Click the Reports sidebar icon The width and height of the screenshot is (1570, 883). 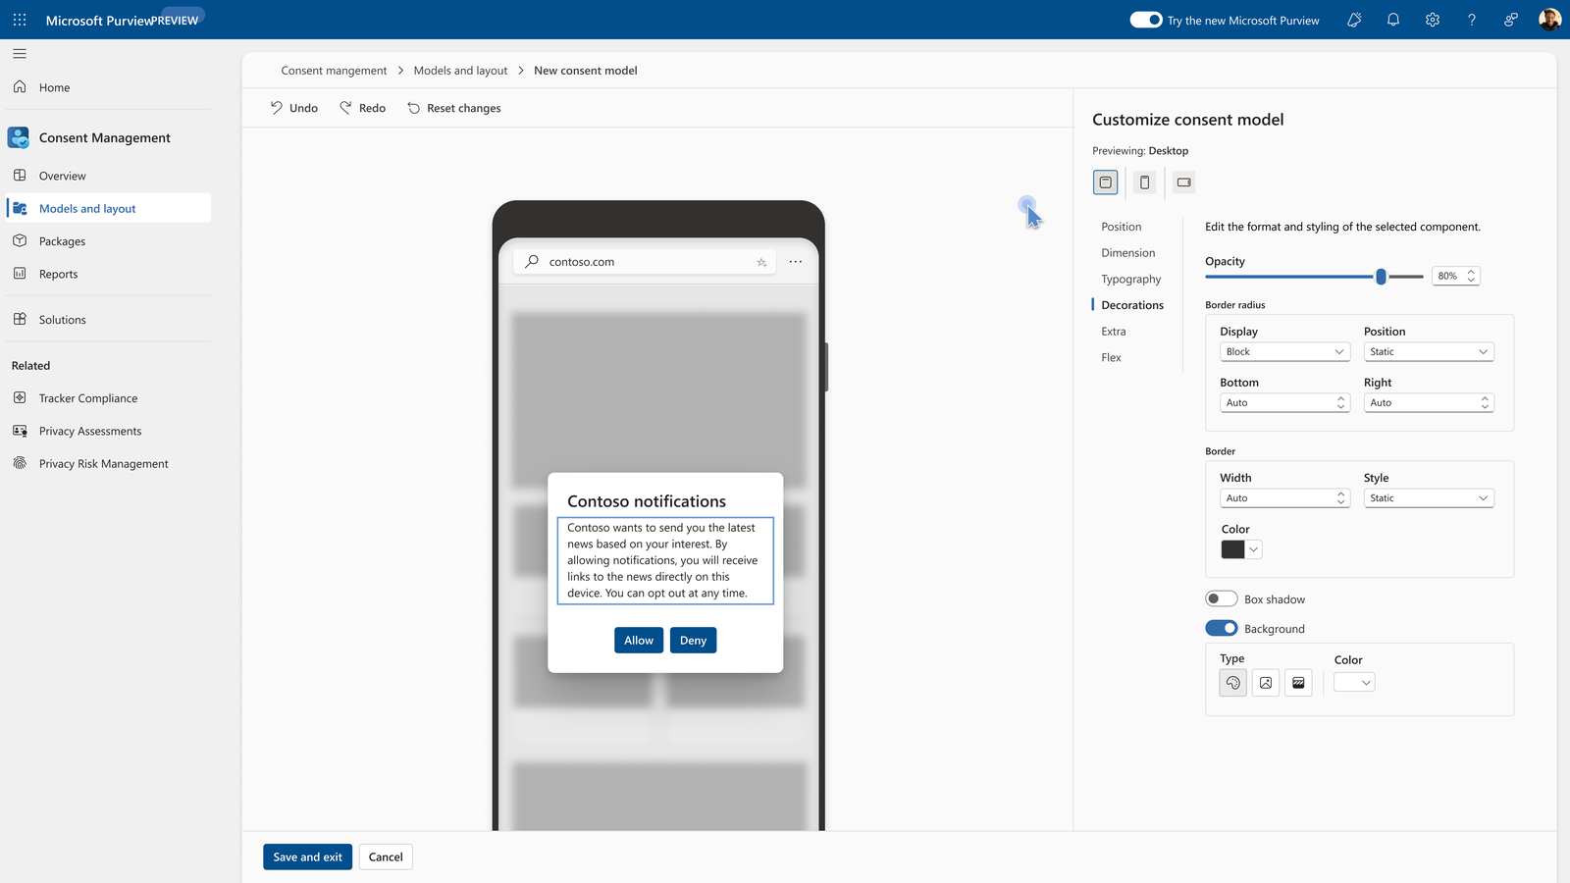pos(20,274)
